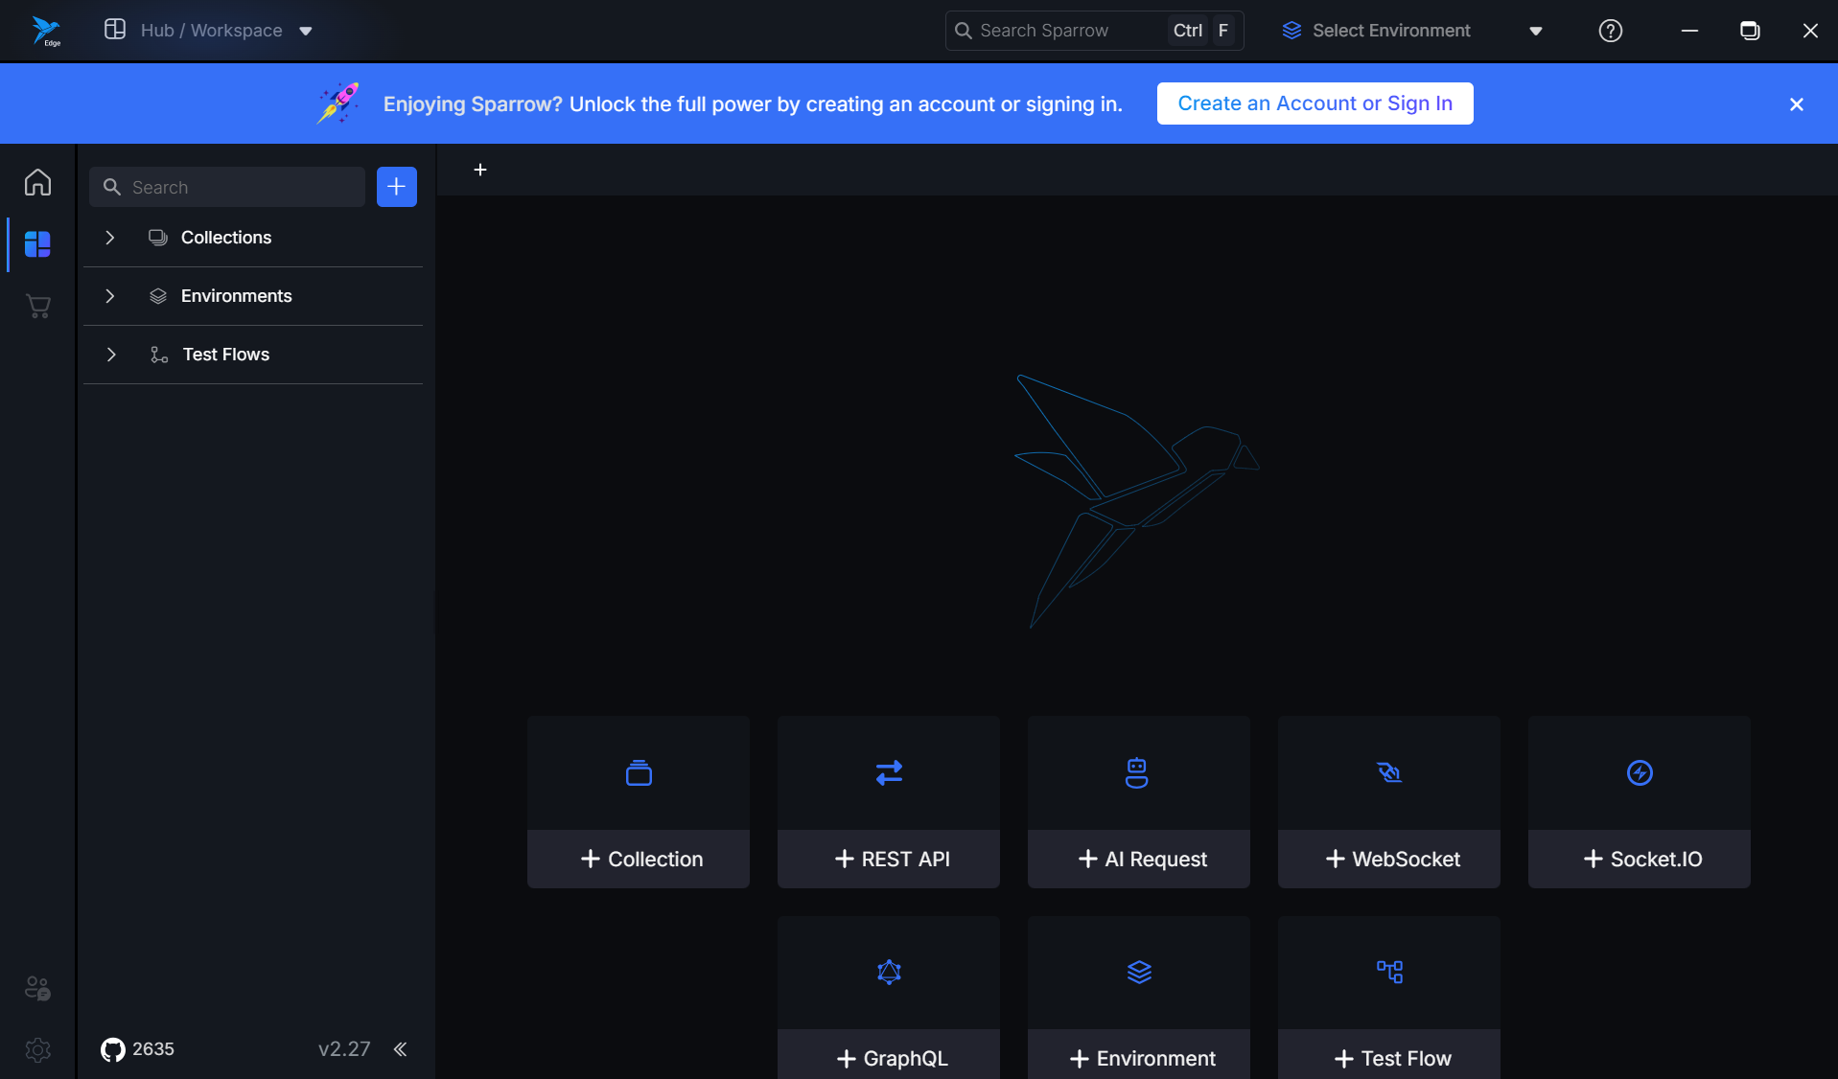The image size is (1838, 1079).
Task: Open a new tab with plus
Action: 480,170
